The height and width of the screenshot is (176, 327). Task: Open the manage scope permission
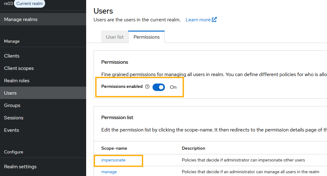[109, 172]
